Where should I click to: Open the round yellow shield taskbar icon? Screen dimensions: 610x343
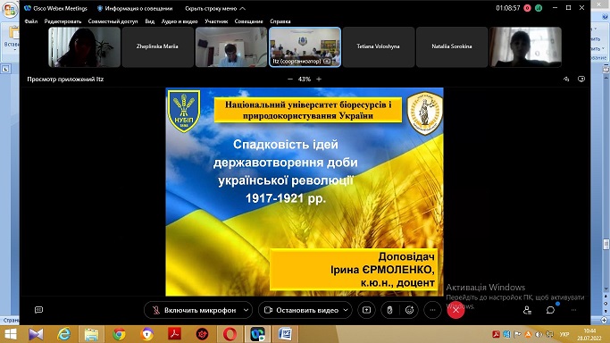(x=146, y=334)
